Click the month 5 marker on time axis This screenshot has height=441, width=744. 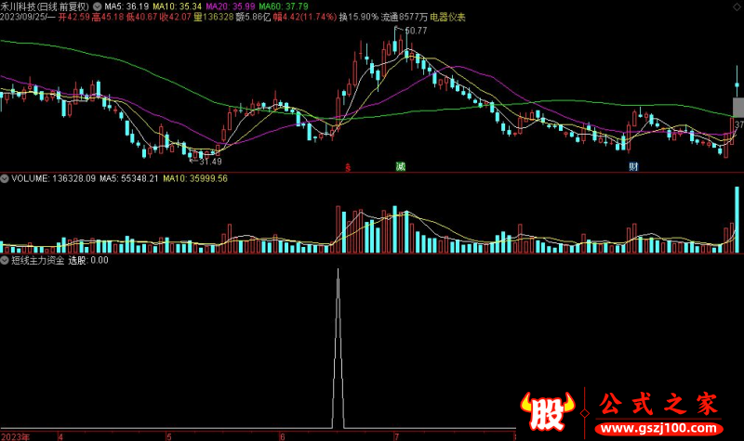pyautogui.click(x=168, y=435)
